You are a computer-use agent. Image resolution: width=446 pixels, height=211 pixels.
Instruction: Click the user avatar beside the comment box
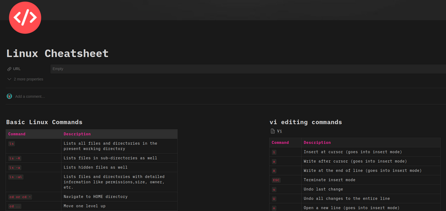click(9, 96)
